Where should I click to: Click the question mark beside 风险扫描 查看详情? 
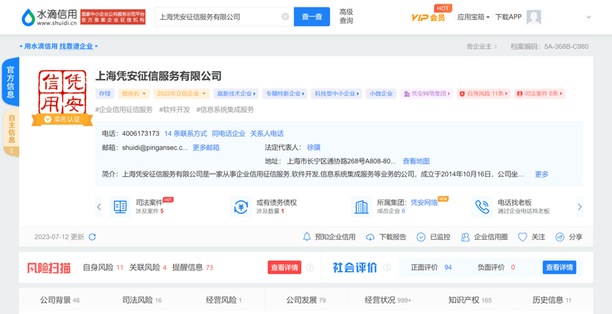[x=310, y=267]
